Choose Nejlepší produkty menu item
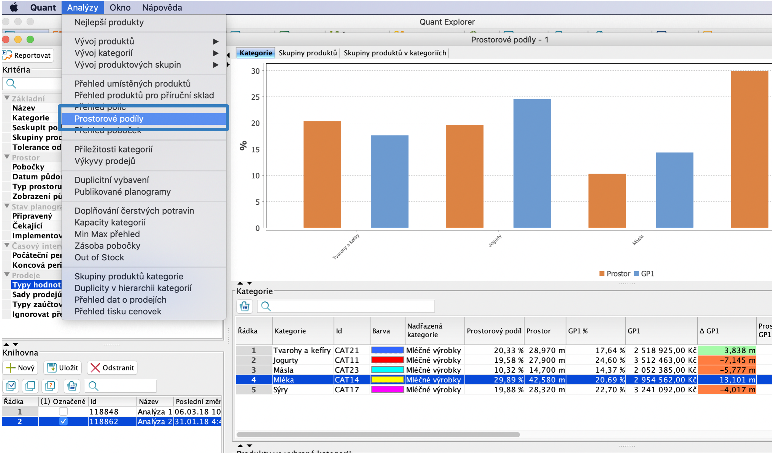772x453 pixels. pyautogui.click(x=144, y=22)
